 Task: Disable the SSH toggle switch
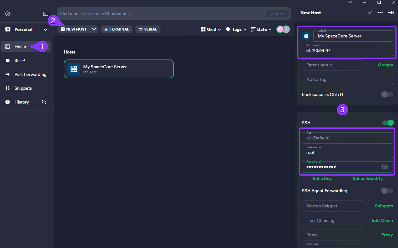(x=388, y=123)
